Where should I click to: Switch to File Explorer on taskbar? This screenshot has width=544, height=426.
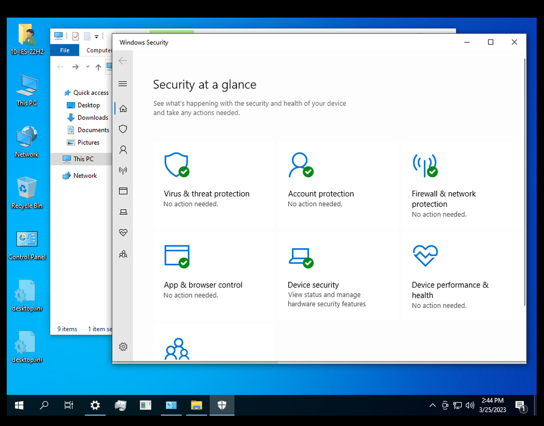(x=196, y=405)
